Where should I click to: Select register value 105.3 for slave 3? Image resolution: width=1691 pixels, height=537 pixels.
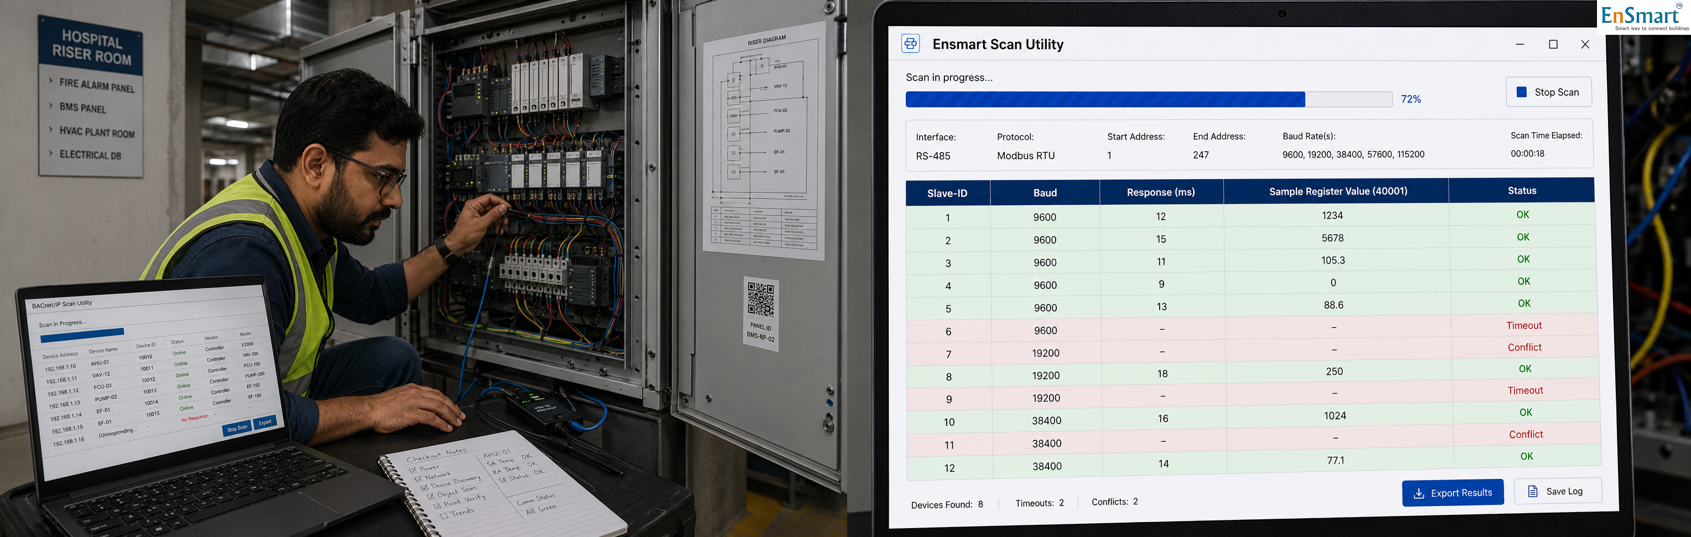[x=1333, y=260]
